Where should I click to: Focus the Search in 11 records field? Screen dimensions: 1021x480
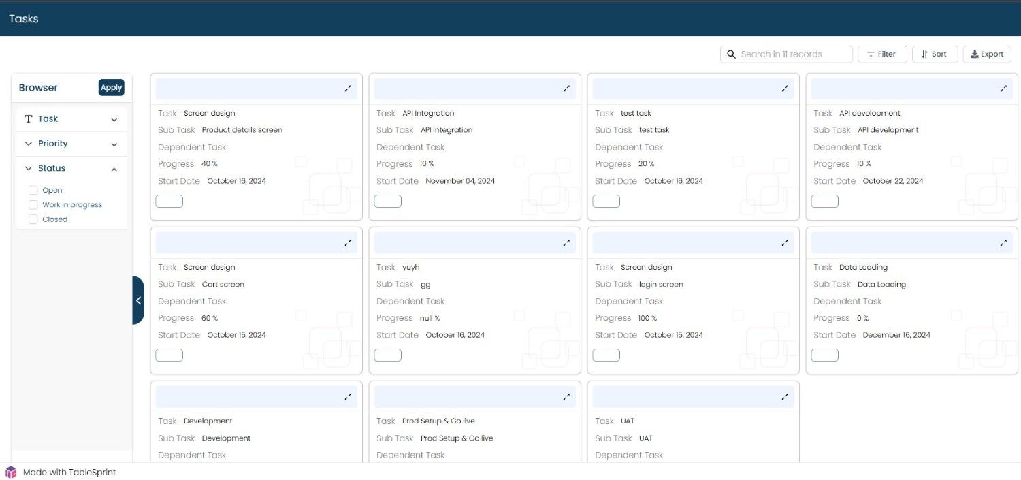[786, 54]
